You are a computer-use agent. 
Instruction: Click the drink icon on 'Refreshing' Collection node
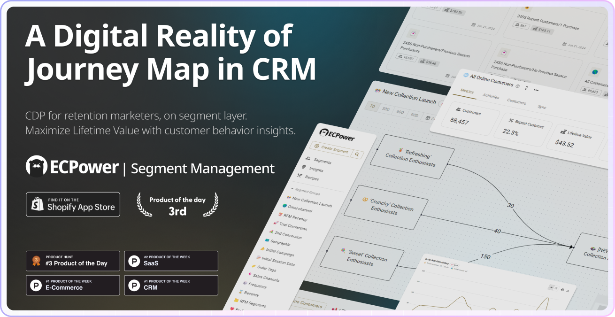click(x=401, y=149)
